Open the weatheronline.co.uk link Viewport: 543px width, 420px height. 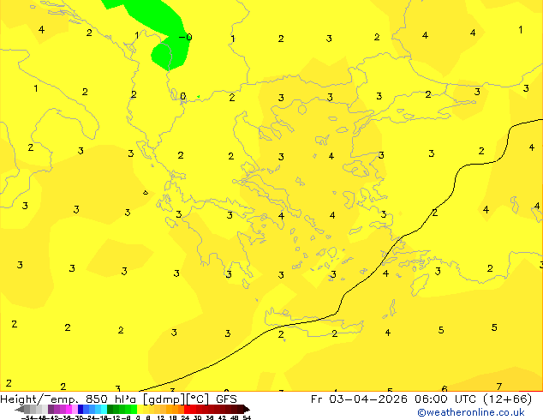471,412
